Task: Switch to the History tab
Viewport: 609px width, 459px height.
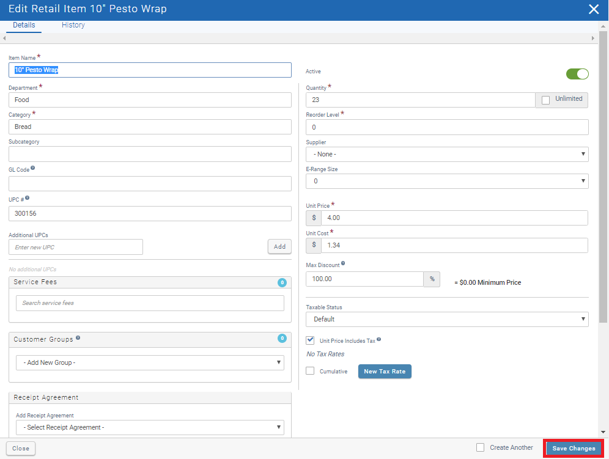Action: [x=73, y=25]
